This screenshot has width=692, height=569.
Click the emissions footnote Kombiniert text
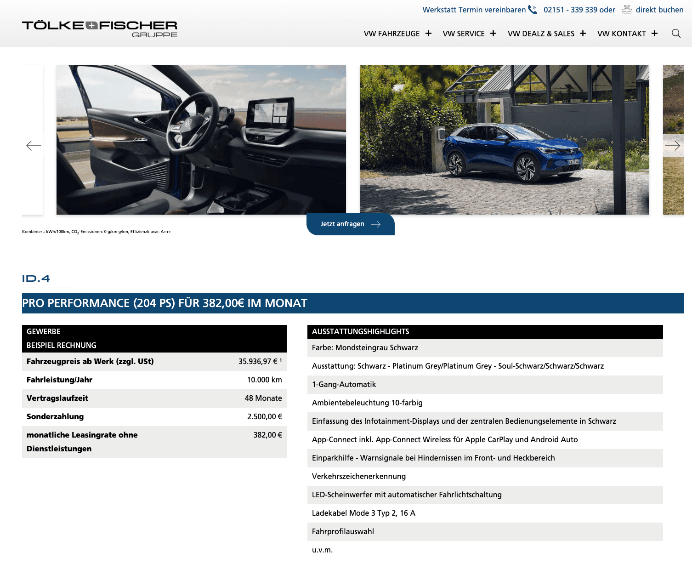96,232
